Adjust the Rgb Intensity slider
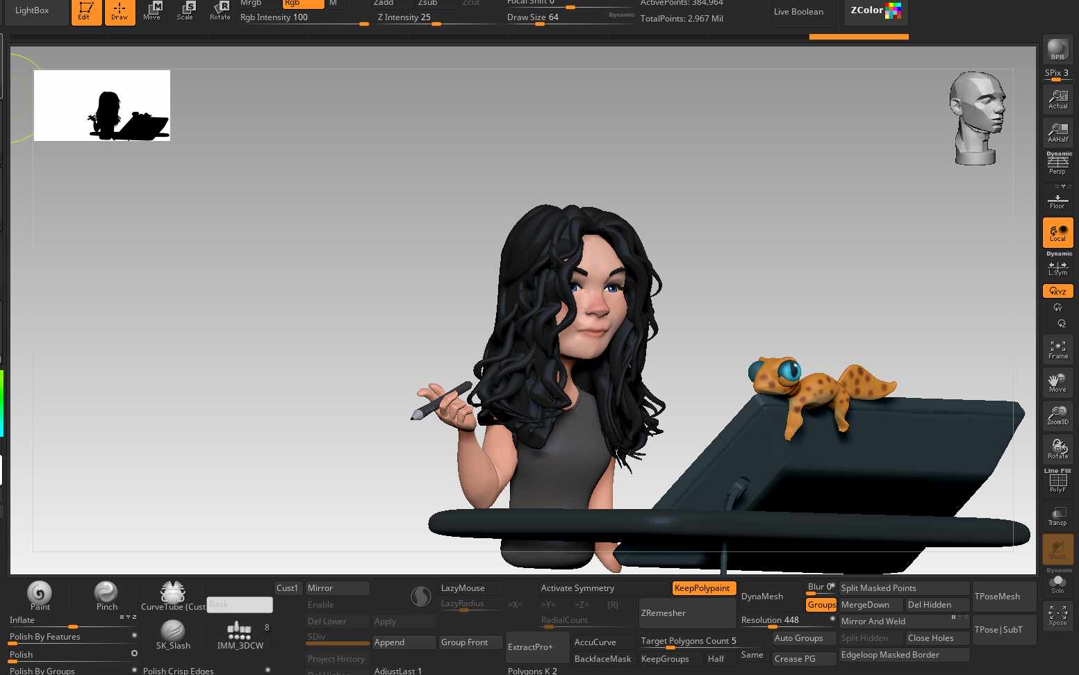 [x=304, y=19]
